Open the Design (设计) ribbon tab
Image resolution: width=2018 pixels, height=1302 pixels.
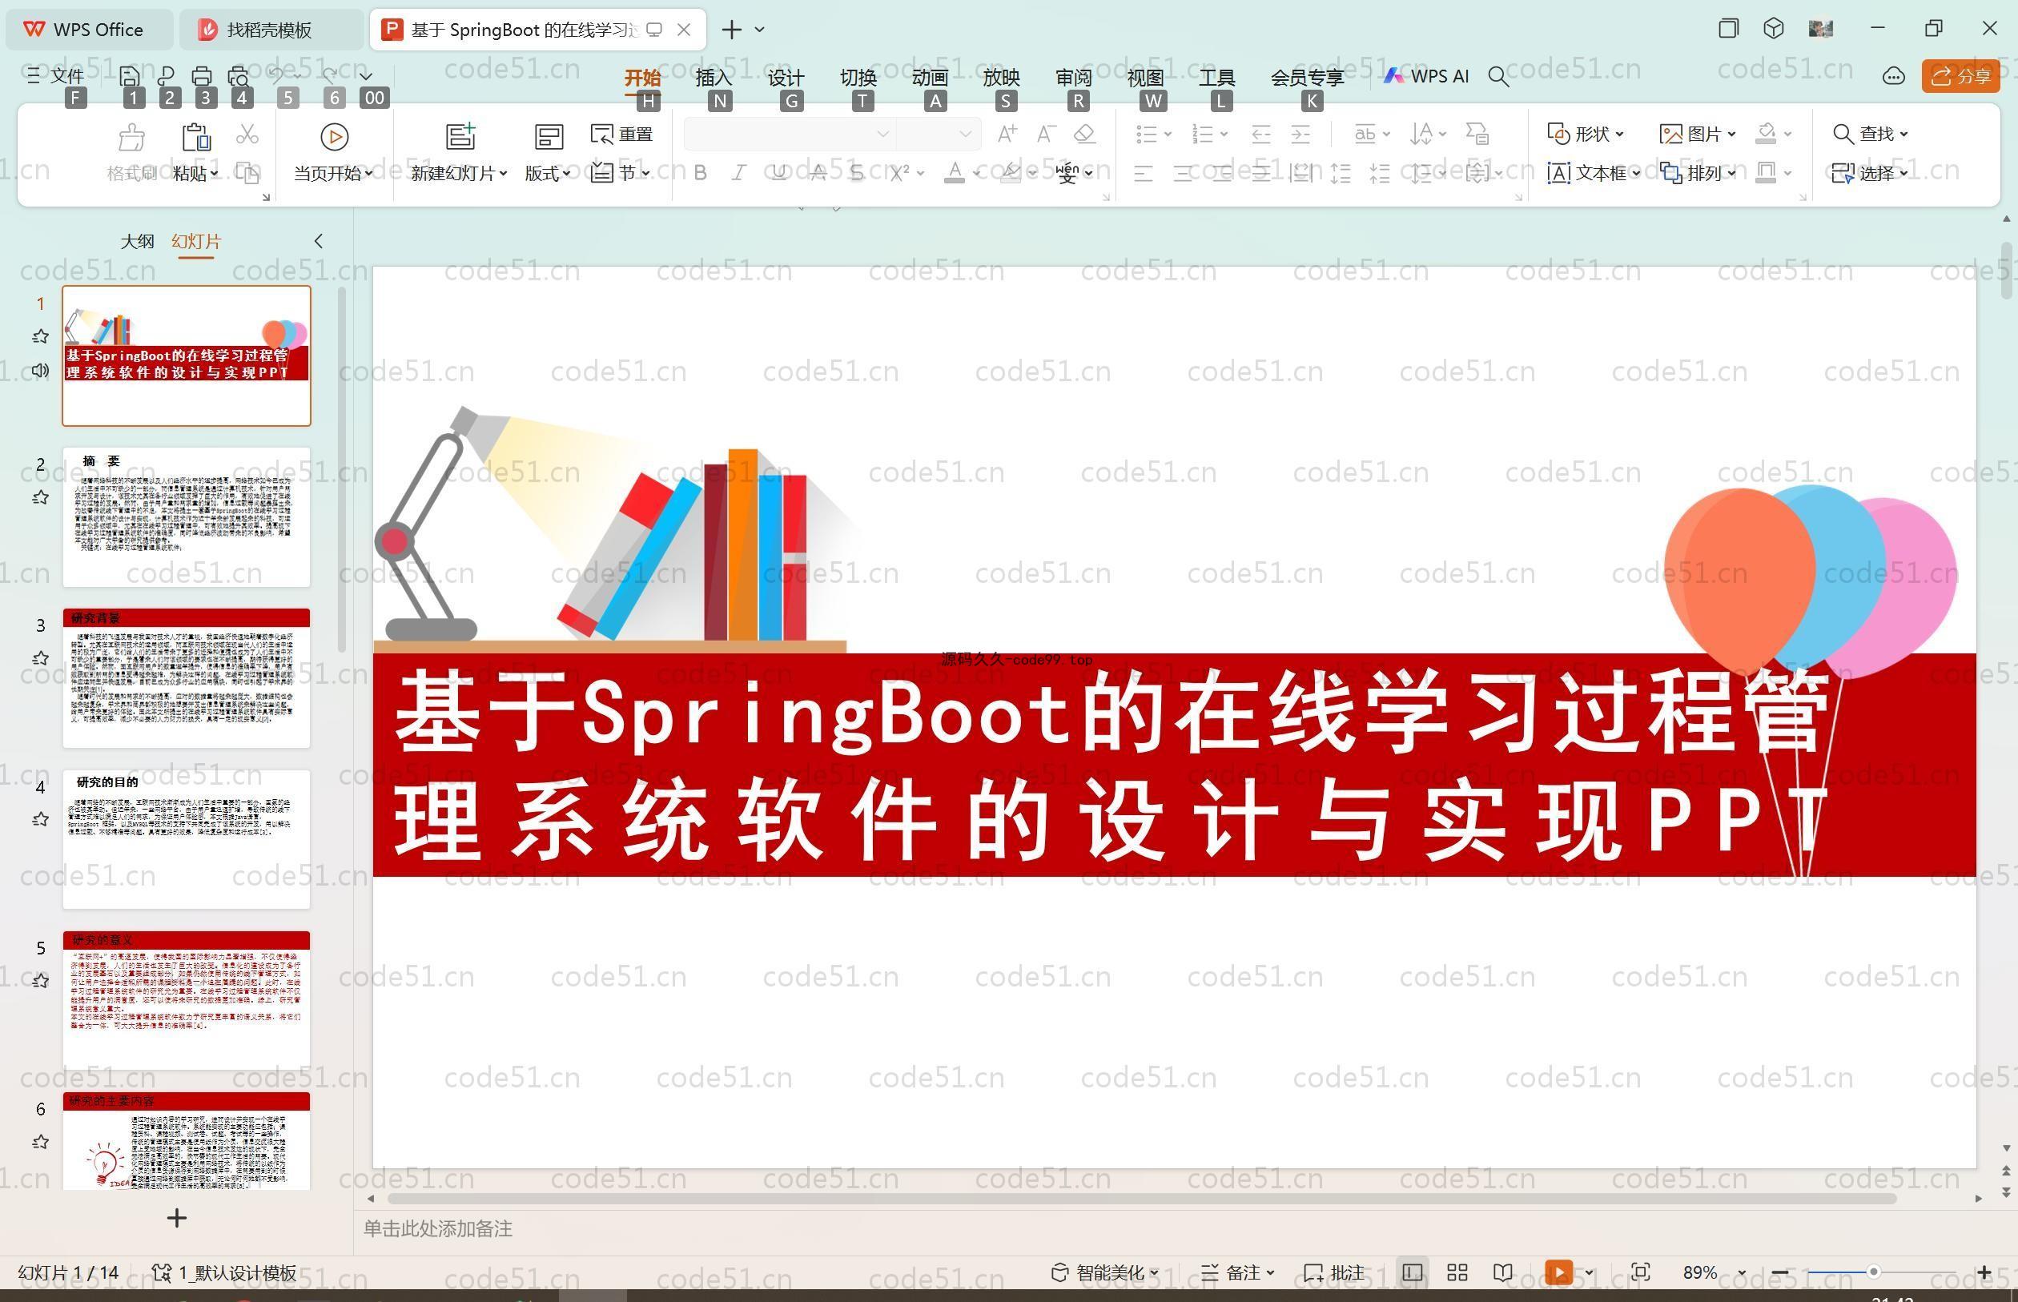[786, 77]
